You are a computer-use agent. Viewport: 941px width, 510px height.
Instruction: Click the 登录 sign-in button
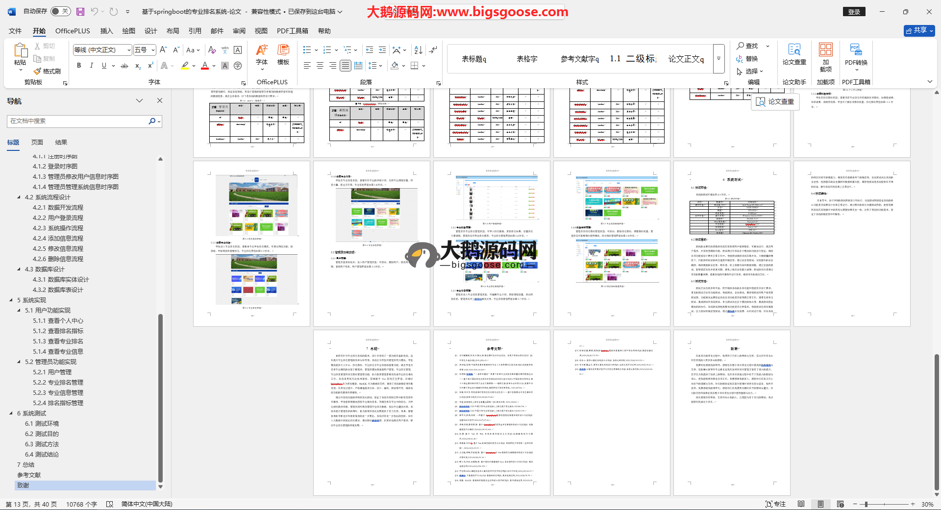tap(854, 12)
